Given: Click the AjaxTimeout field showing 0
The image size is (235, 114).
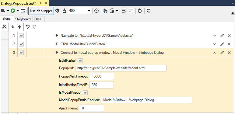Looking at the screenshot, I should click(x=92, y=108).
